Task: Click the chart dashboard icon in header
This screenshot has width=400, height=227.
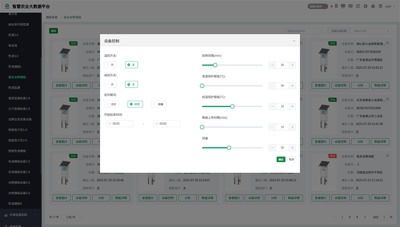Action: coord(350,6)
